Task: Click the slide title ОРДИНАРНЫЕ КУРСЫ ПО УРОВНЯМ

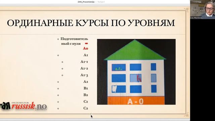Action: tap(91, 23)
